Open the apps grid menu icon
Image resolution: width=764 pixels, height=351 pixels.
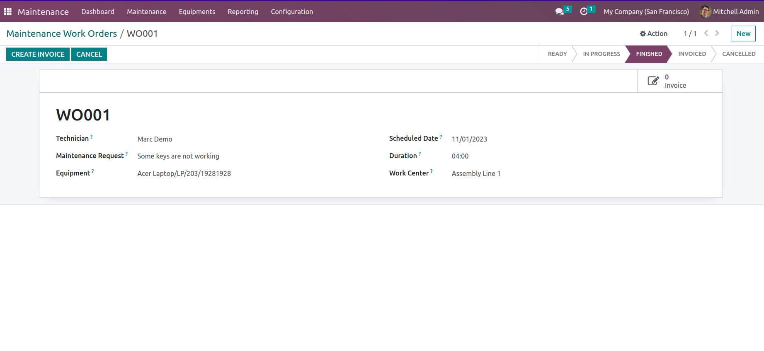pos(8,12)
